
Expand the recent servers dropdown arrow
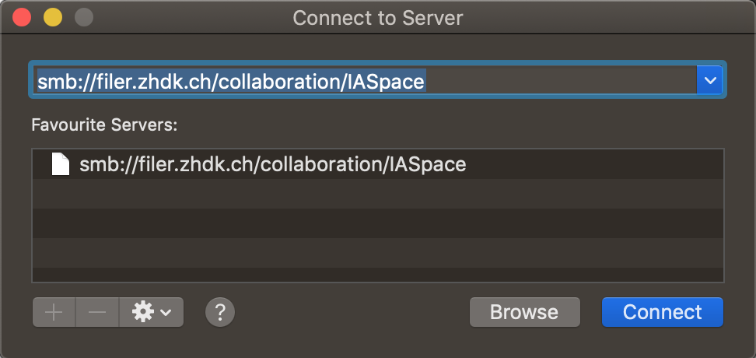[x=709, y=79]
